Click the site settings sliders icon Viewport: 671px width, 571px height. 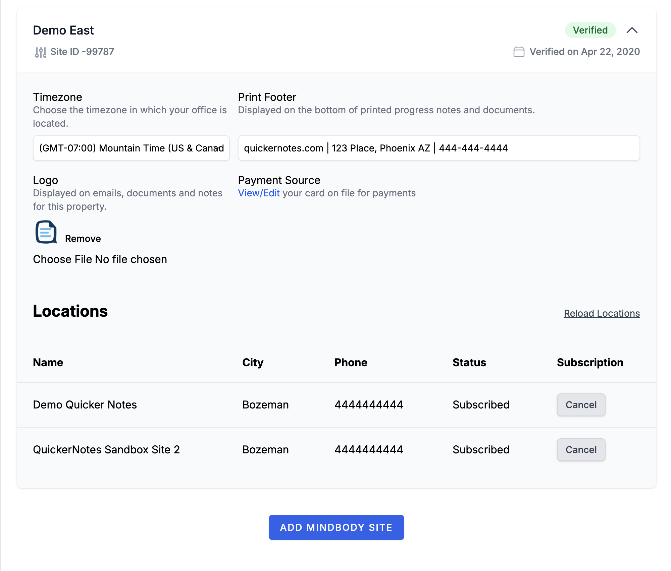pos(41,52)
